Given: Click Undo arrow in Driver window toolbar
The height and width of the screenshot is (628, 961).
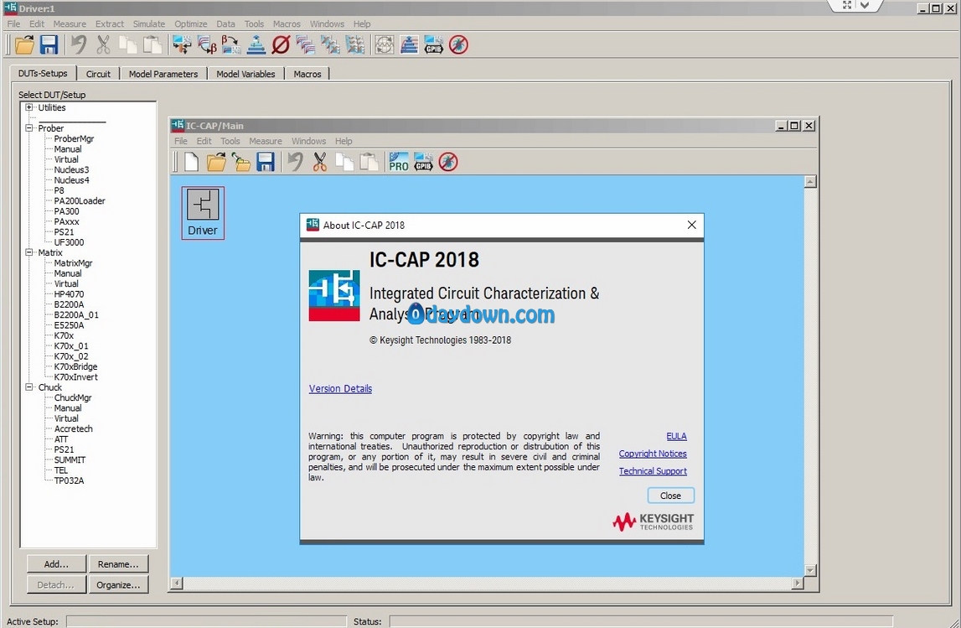Looking at the screenshot, I should [x=78, y=44].
